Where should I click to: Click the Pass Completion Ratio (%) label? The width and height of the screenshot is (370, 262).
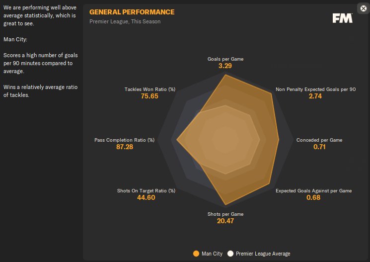click(x=124, y=140)
